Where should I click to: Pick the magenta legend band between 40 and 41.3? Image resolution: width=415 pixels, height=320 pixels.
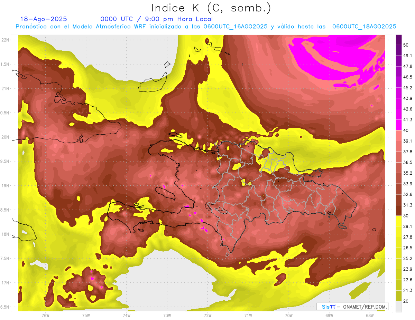point(399,125)
